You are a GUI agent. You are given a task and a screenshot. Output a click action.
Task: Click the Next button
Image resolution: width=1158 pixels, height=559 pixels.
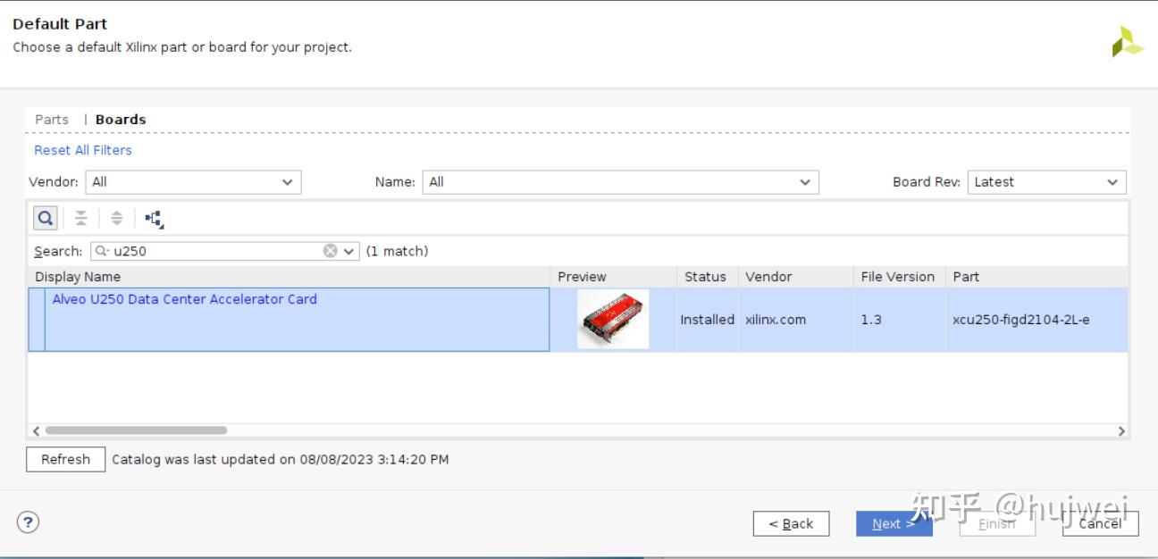893,523
